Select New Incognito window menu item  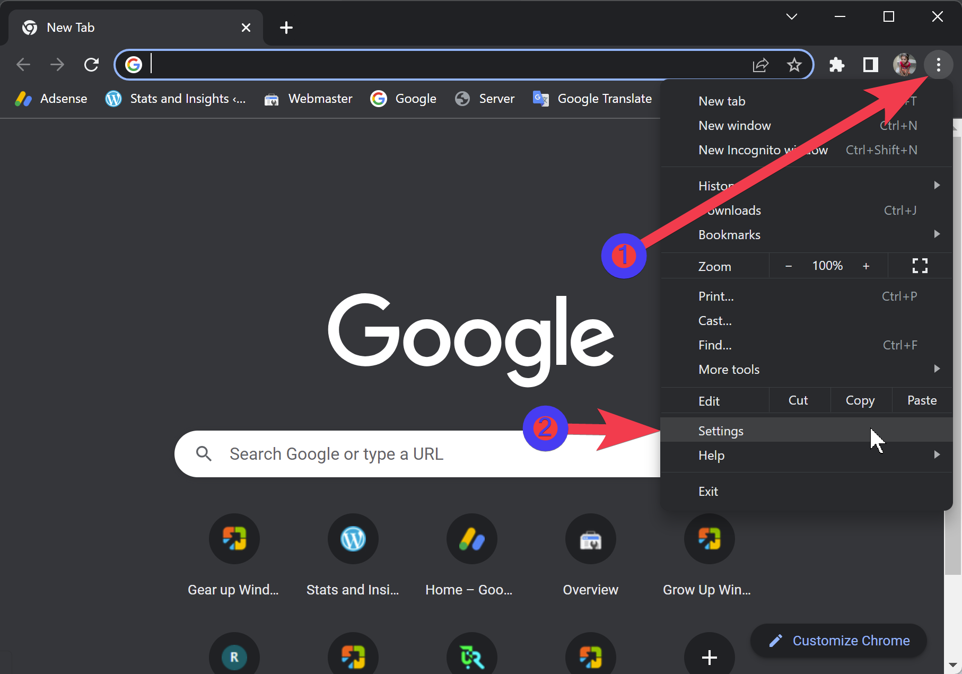(x=807, y=150)
